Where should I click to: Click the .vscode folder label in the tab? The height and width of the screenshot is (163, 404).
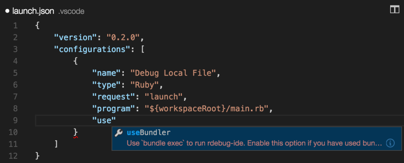[x=72, y=12]
